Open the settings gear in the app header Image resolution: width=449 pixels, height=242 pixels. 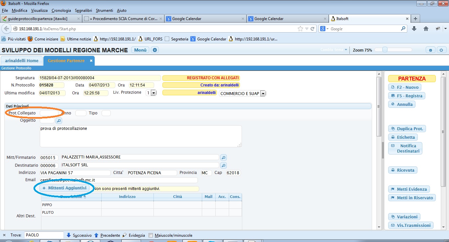coord(430,50)
